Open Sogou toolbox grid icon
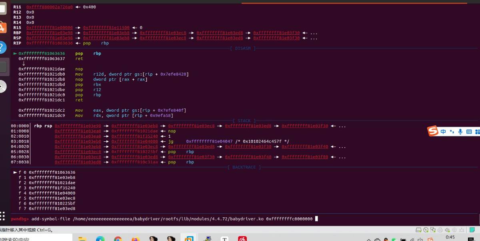 tap(477, 132)
